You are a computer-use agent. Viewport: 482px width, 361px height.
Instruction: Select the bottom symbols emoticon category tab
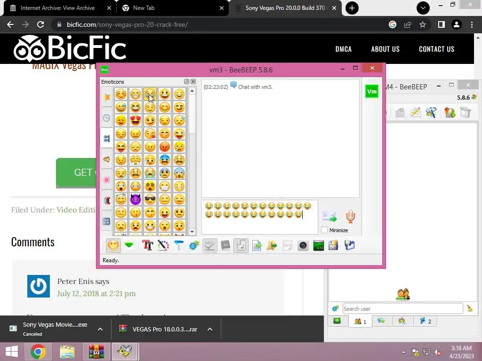coord(107,221)
